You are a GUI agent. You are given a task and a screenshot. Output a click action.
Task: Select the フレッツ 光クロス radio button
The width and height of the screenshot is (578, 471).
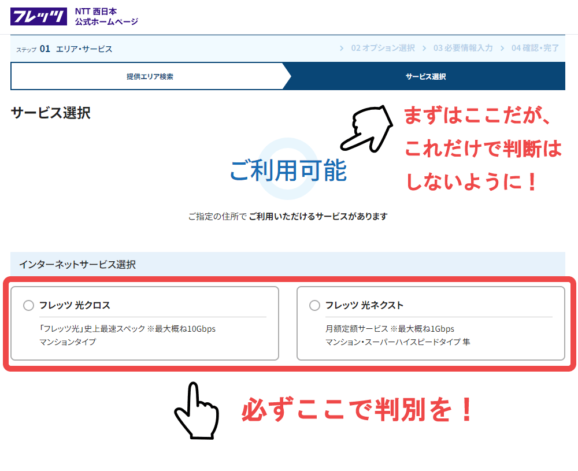coord(28,306)
